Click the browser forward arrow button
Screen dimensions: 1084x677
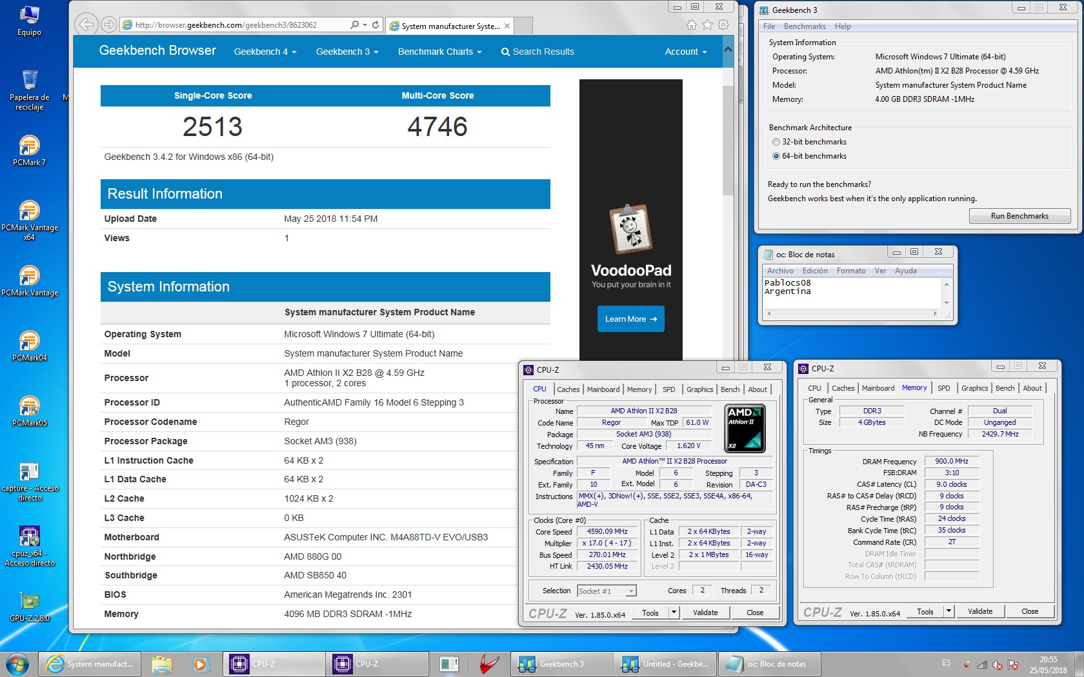(109, 25)
